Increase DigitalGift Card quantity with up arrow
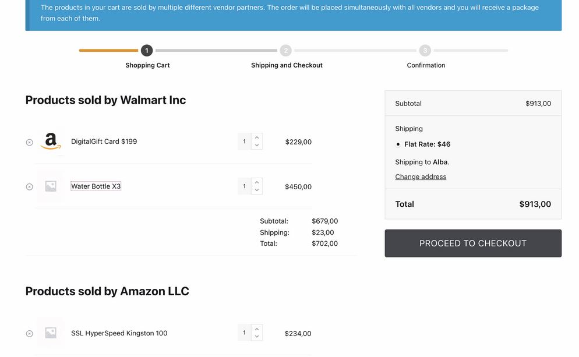Screen dimensions: 579x357 click(x=257, y=137)
